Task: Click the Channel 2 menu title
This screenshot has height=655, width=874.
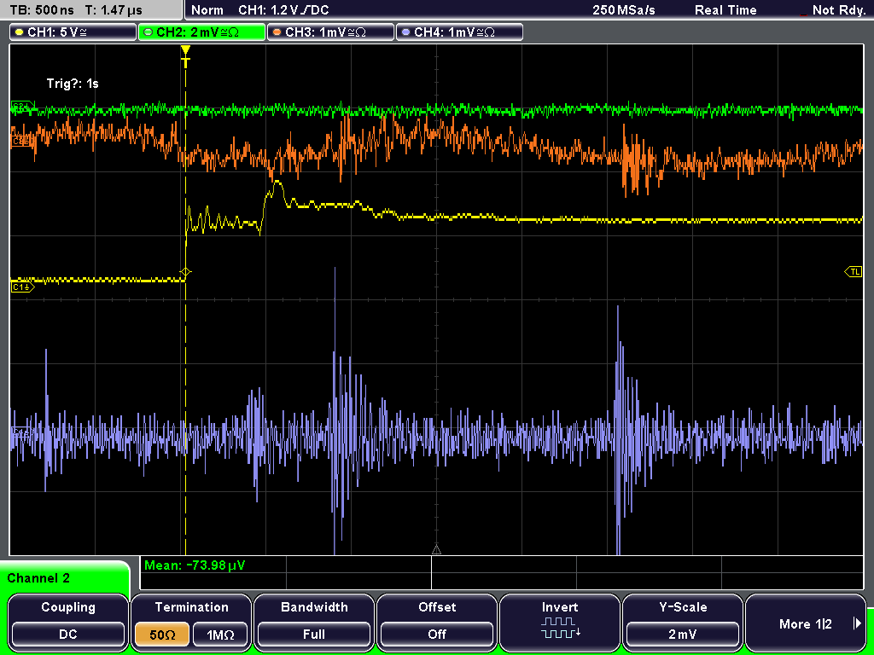Action: click(x=38, y=578)
